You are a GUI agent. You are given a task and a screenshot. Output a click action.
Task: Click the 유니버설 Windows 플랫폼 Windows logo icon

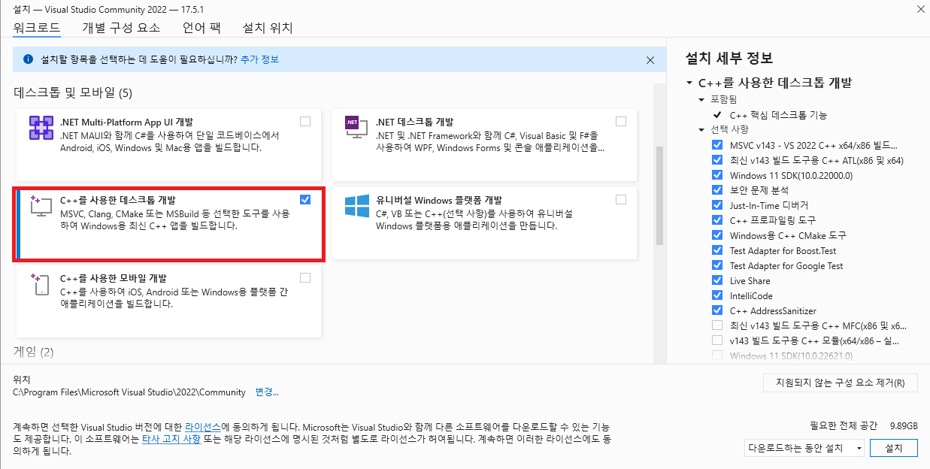point(356,206)
